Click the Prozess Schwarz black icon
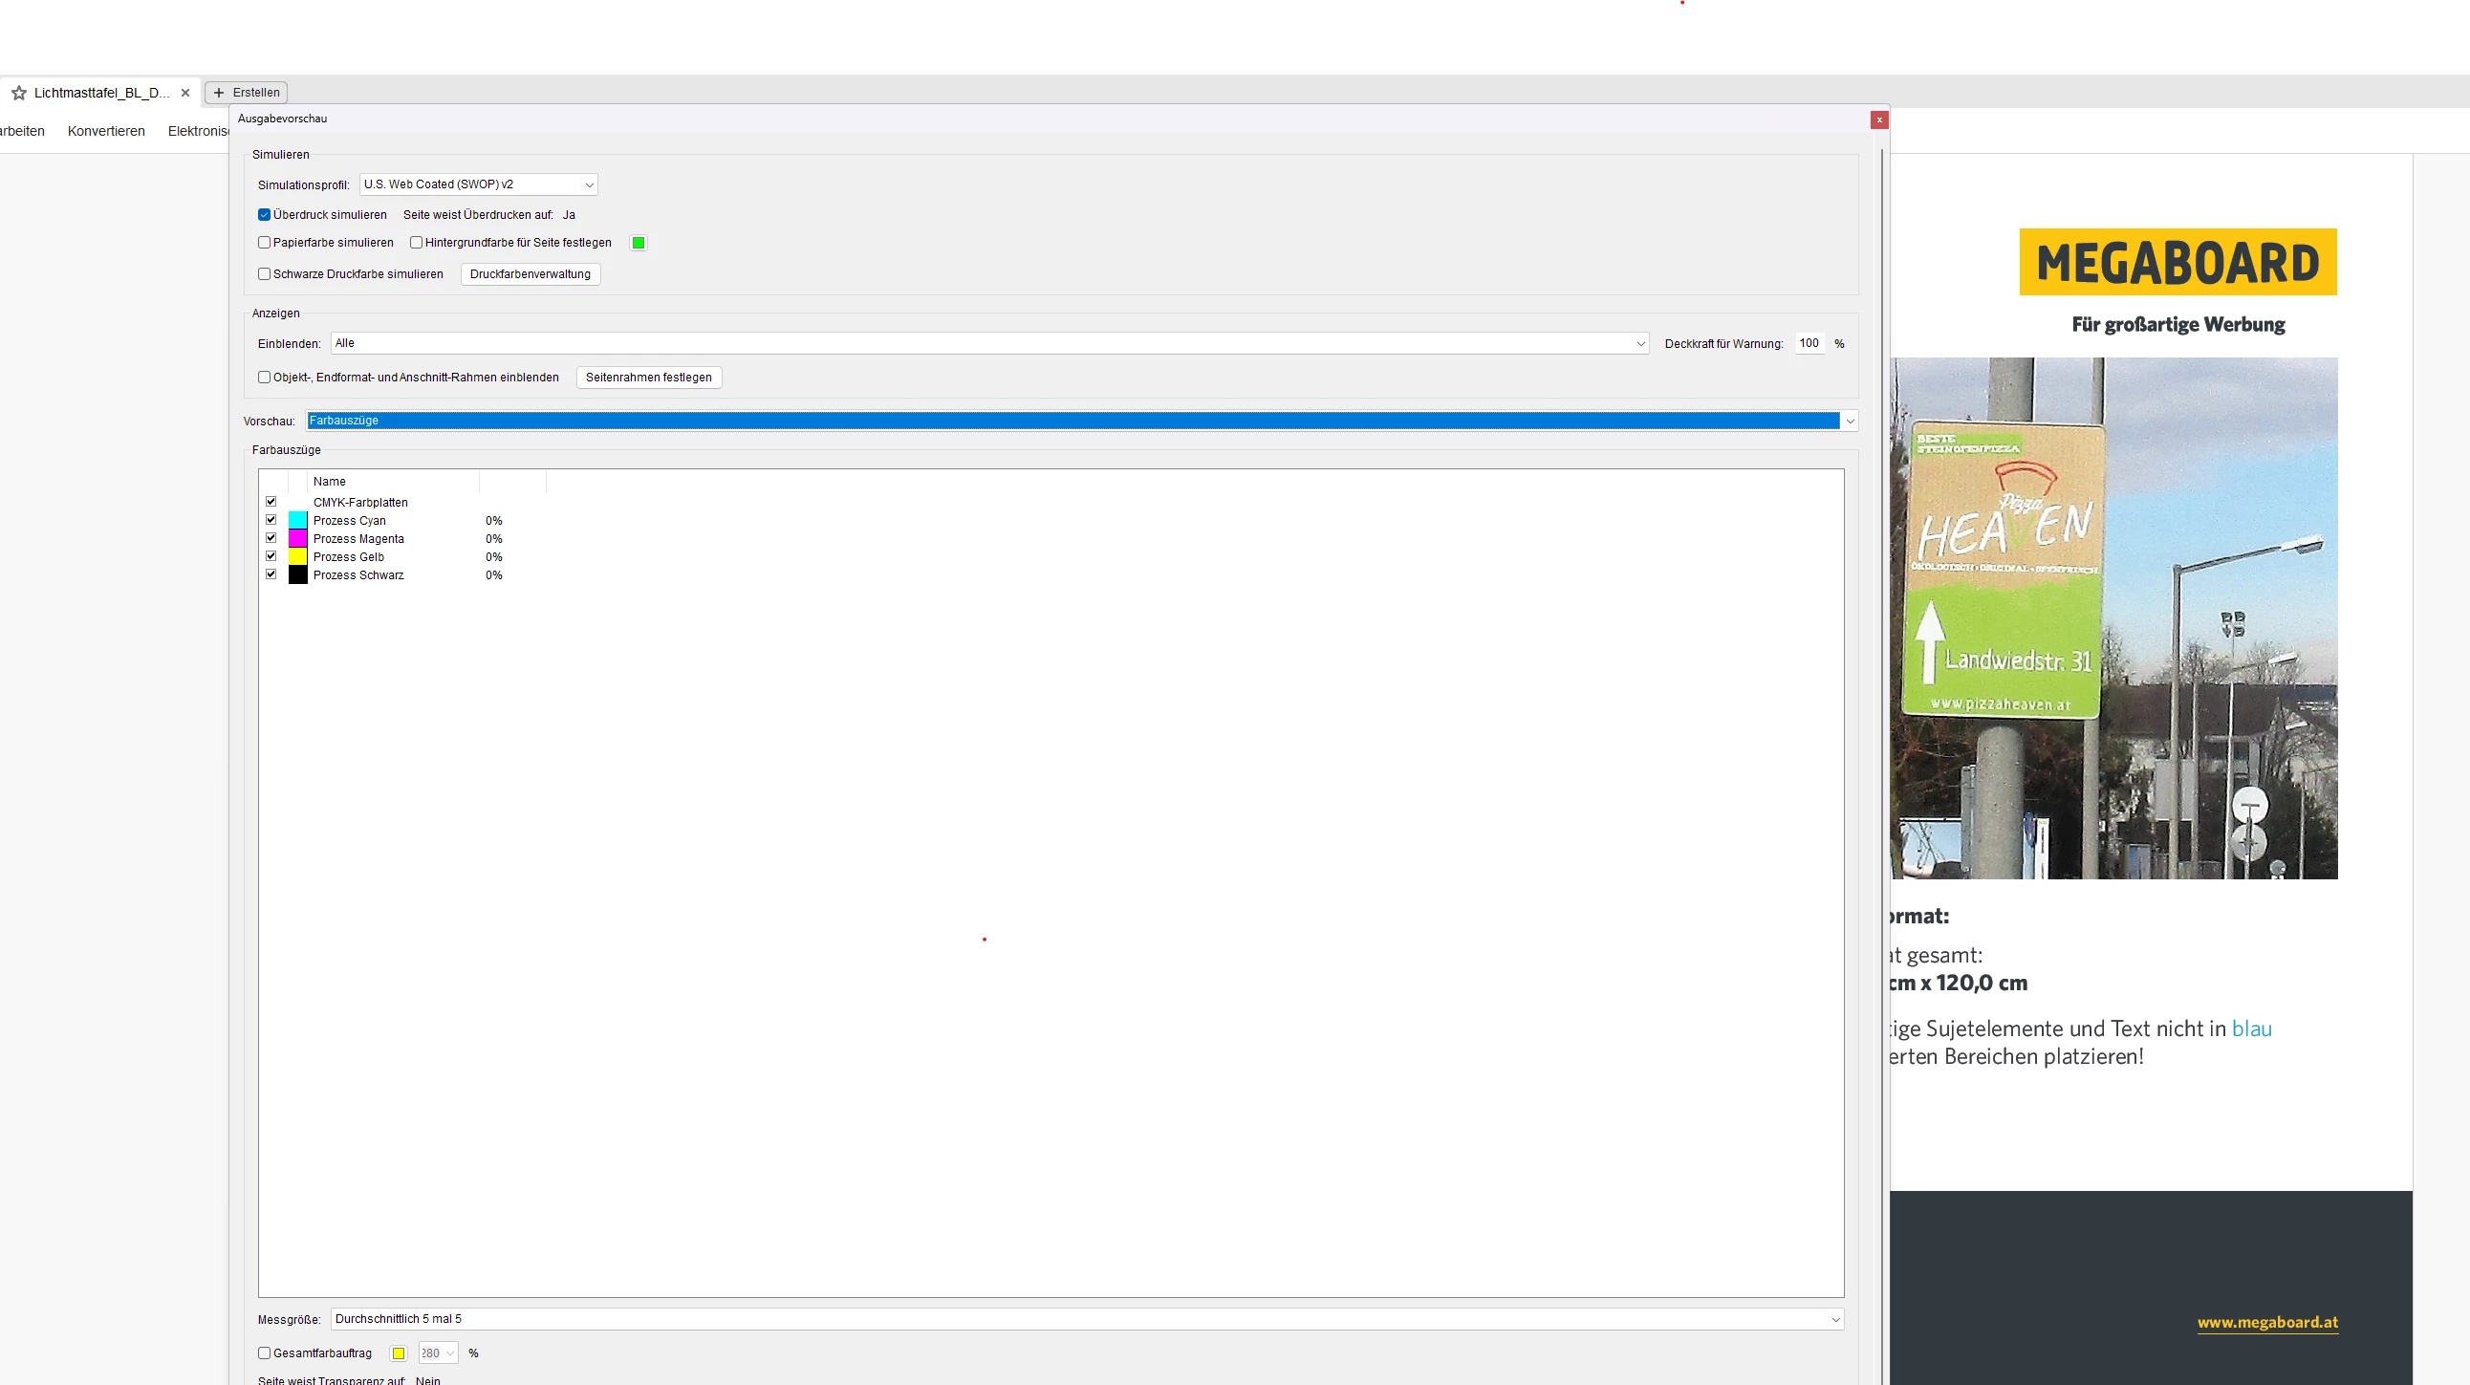 [297, 575]
